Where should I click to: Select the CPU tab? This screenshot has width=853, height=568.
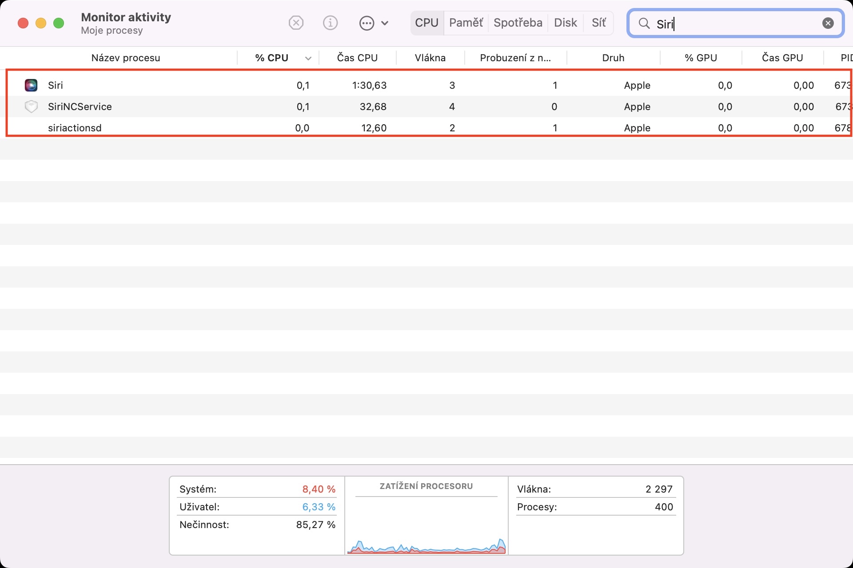pos(426,23)
